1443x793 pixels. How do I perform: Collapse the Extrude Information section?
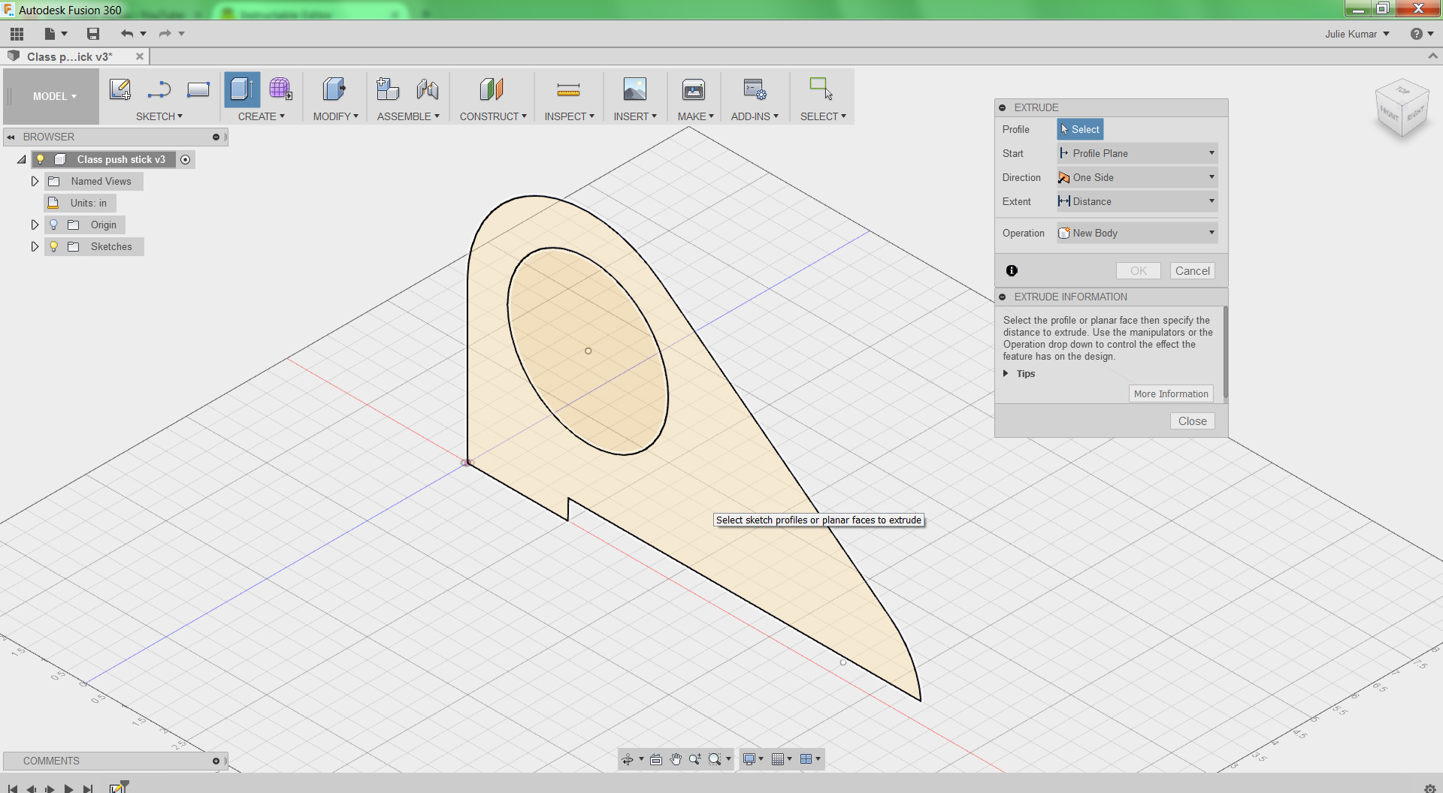coord(1003,297)
